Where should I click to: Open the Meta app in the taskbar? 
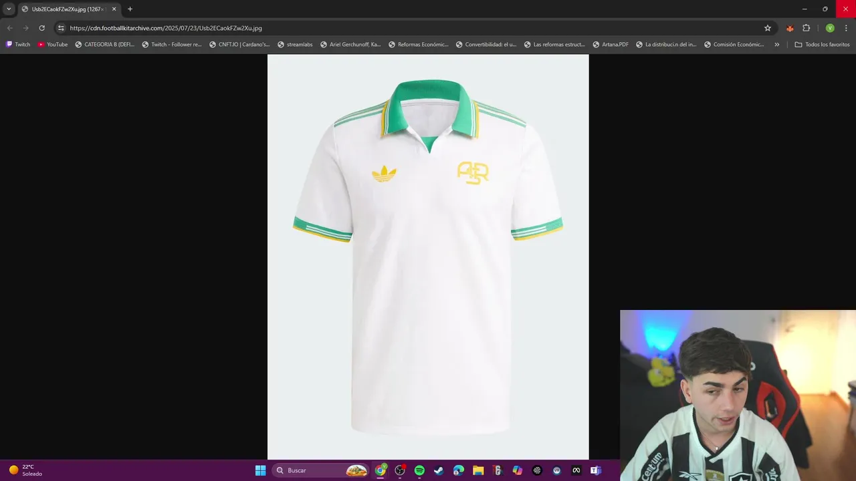coord(576,470)
